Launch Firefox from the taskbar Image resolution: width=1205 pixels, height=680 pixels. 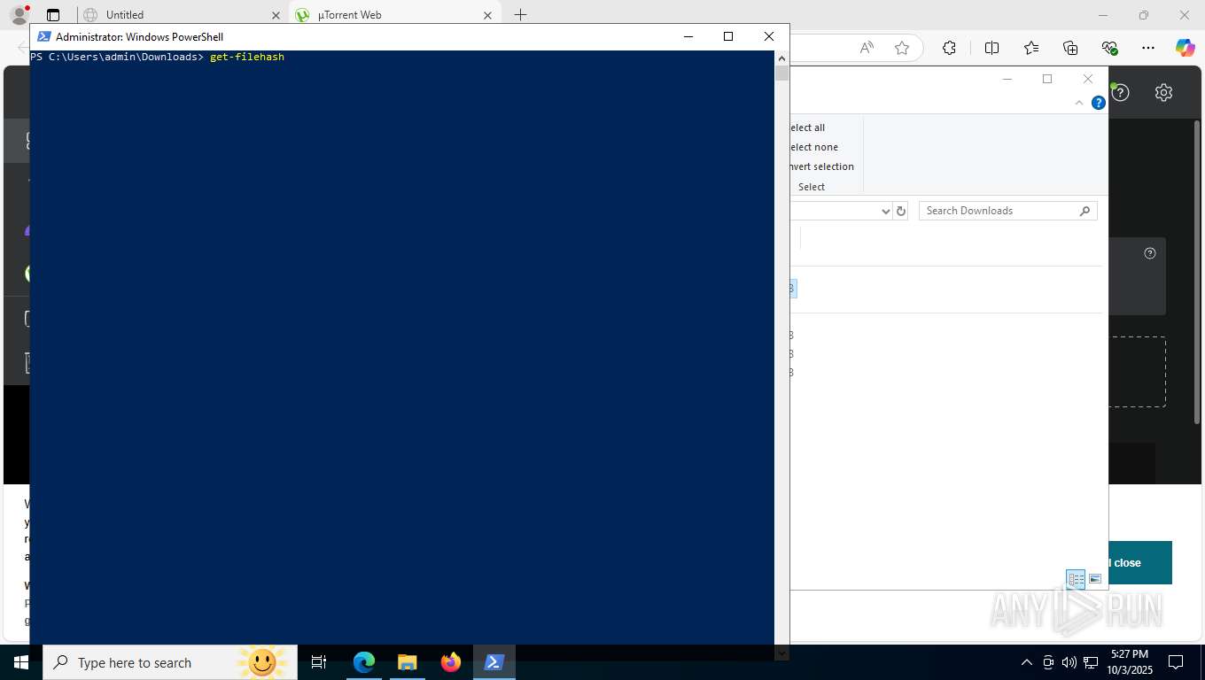[x=451, y=662]
